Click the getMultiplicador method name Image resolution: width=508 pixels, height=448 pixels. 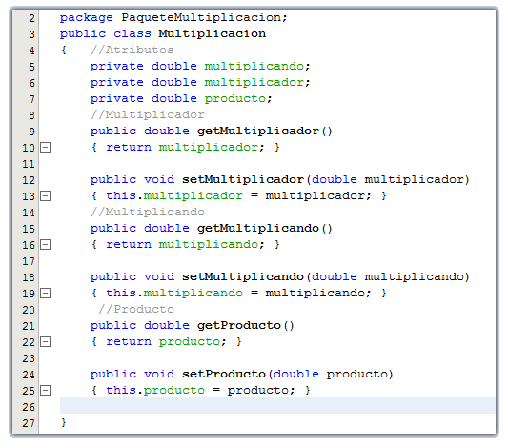click(x=258, y=131)
